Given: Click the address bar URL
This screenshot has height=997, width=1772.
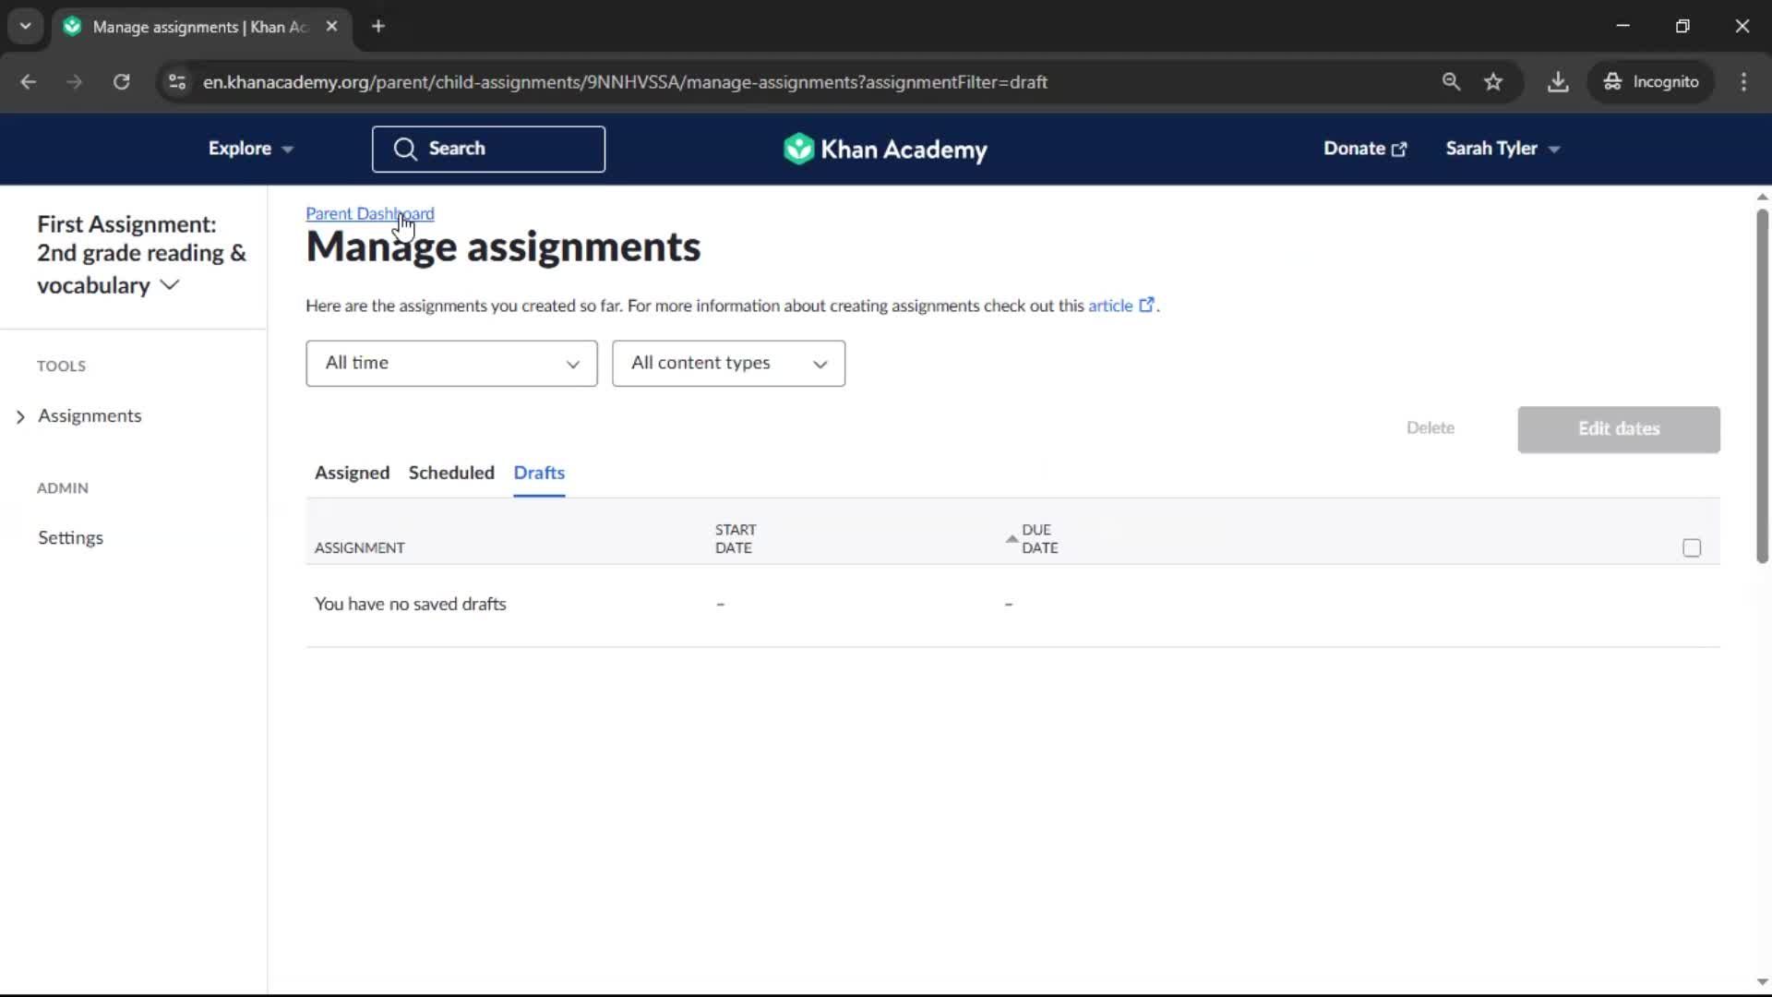Looking at the screenshot, I should click(625, 82).
